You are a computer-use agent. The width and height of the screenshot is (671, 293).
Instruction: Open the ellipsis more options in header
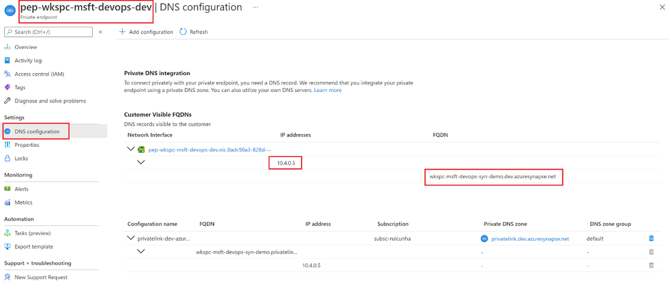click(255, 7)
